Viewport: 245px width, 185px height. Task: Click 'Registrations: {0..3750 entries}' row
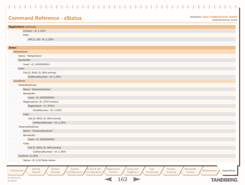tap(129, 102)
